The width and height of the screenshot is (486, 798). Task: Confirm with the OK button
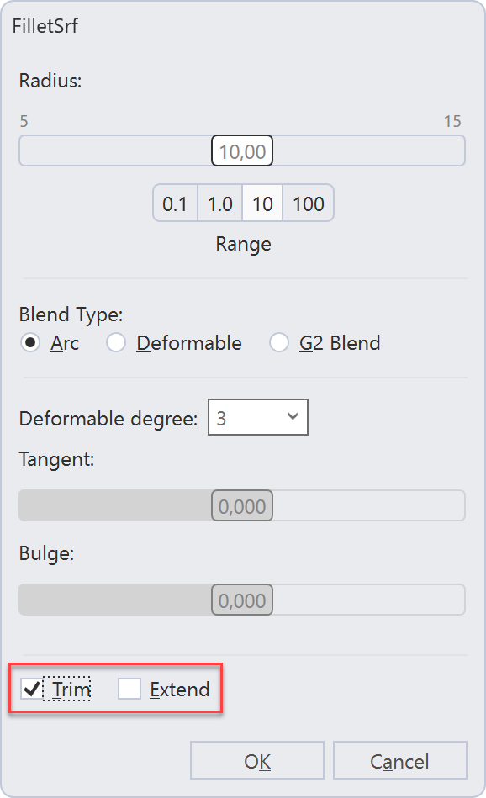(257, 760)
